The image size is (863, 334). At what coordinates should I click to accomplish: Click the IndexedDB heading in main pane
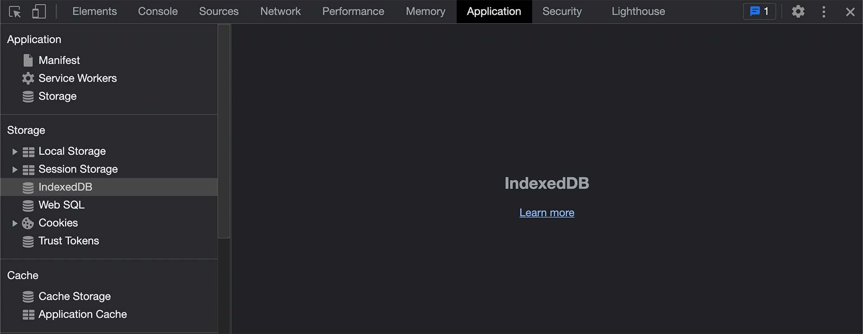tap(547, 183)
